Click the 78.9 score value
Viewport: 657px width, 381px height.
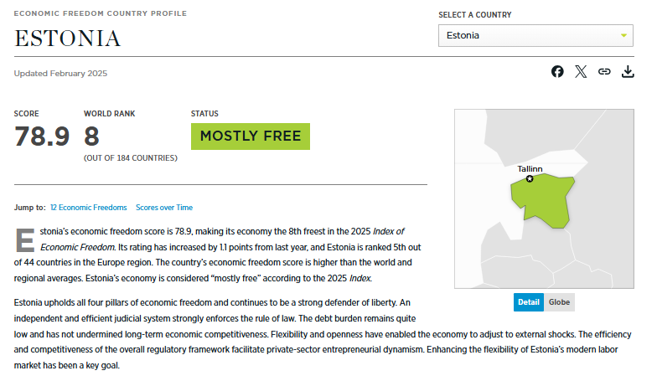42,136
